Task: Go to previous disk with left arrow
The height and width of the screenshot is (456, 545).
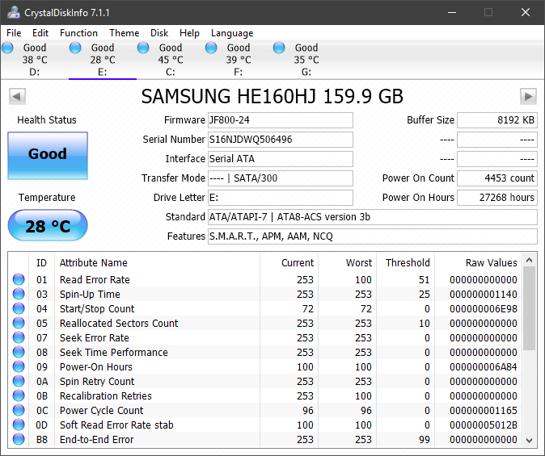Action: [x=17, y=97]
